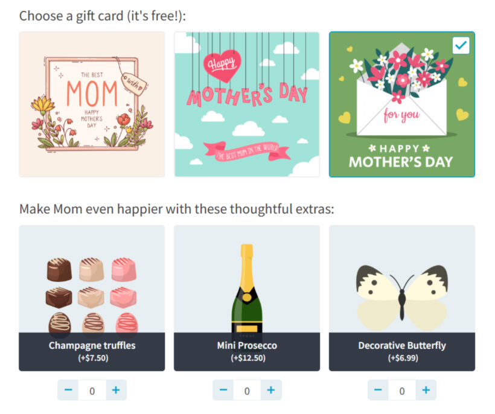Increase Champagne truffles quantity with plus icon
Screen dimensions: 495x414
pyautogui.click(x=116, y=390)
